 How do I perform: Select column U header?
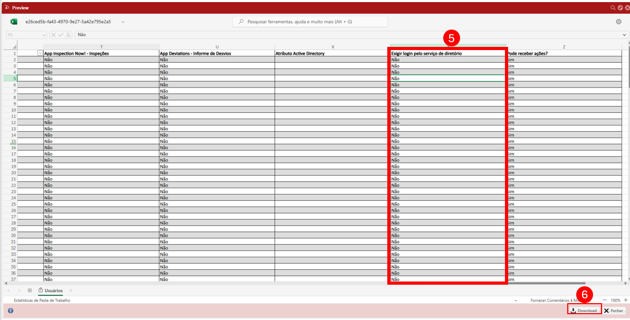pyautogui.click(x=217, y=47)
